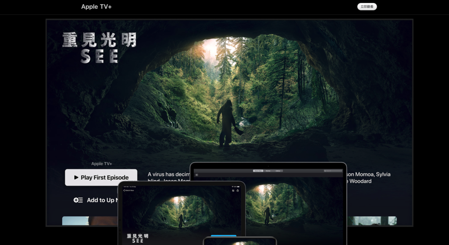The image size is (449, 245).
Task: Click the text 'A virus has decim'
Action: click(169, 174)
